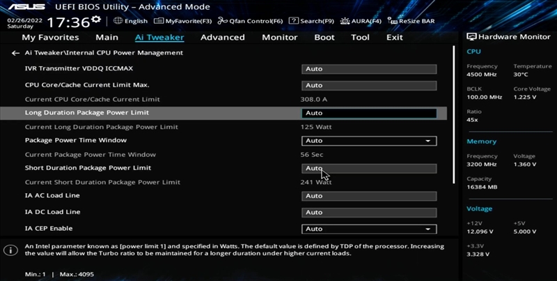Click the settings list vertical scrollbar

tap(454, 114)
